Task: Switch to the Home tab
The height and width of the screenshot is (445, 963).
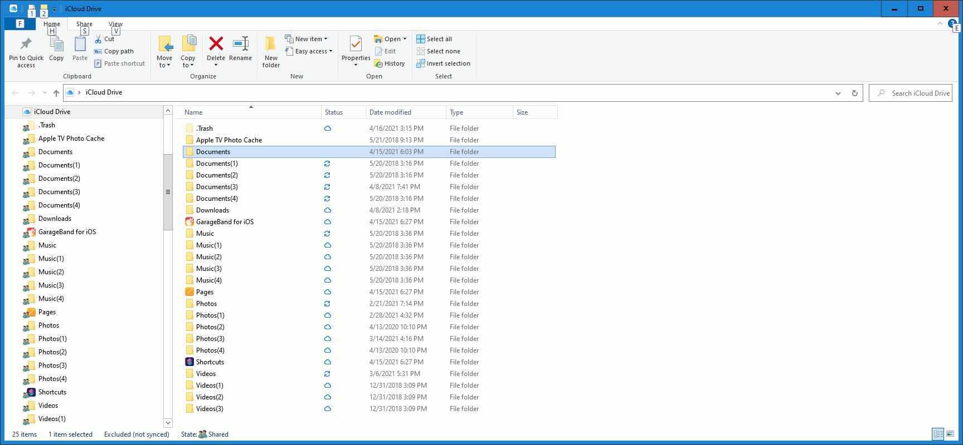Action: coord(52,24)
